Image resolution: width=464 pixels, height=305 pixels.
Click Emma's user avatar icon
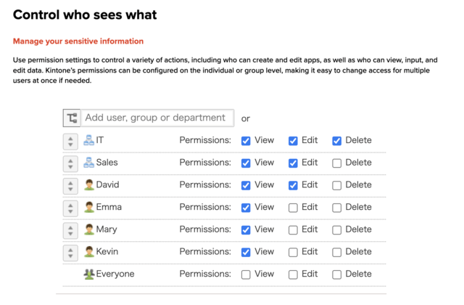coord(88,207)
